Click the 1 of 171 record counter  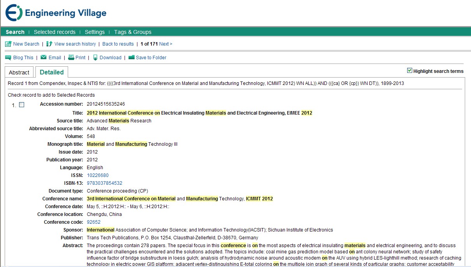(x=149, y=44)
